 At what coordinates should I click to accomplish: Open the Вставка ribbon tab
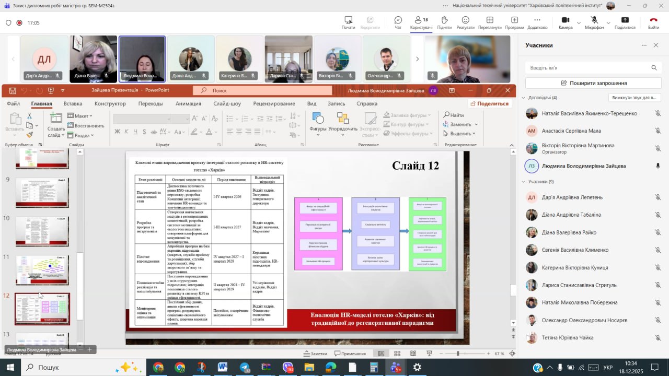pyautogui.click(x=73, y=103)
